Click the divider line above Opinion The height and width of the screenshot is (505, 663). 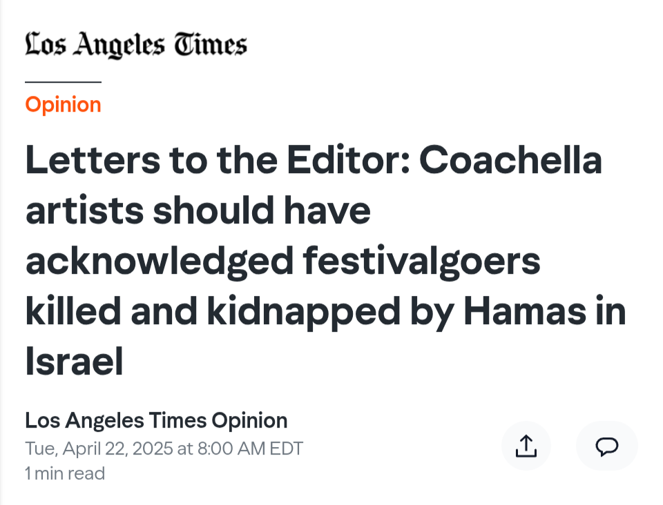pos(64,82)
